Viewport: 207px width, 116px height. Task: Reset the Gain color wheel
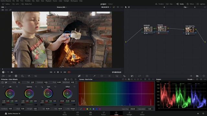pos(55,87)
